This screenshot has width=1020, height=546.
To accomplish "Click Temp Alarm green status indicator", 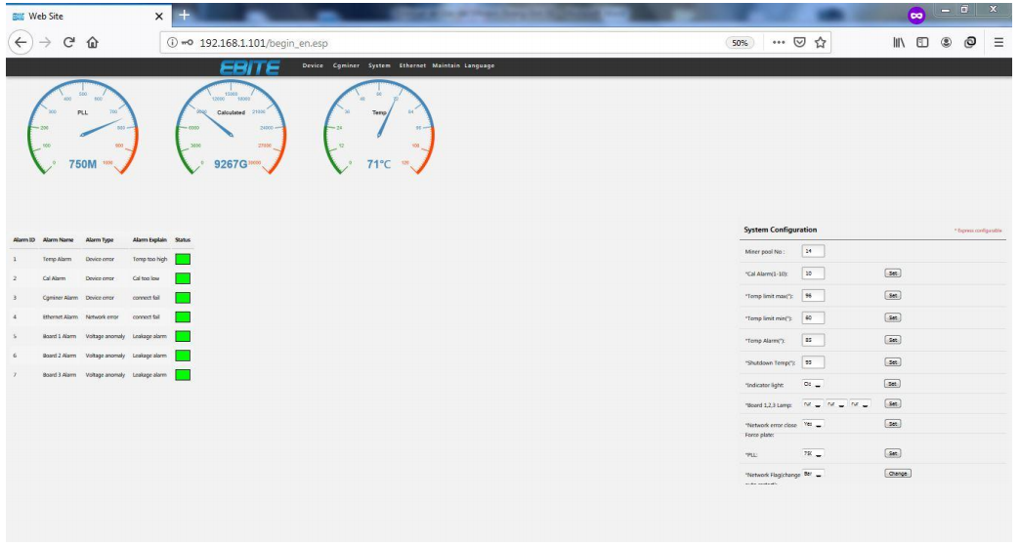I will [182, 260].
